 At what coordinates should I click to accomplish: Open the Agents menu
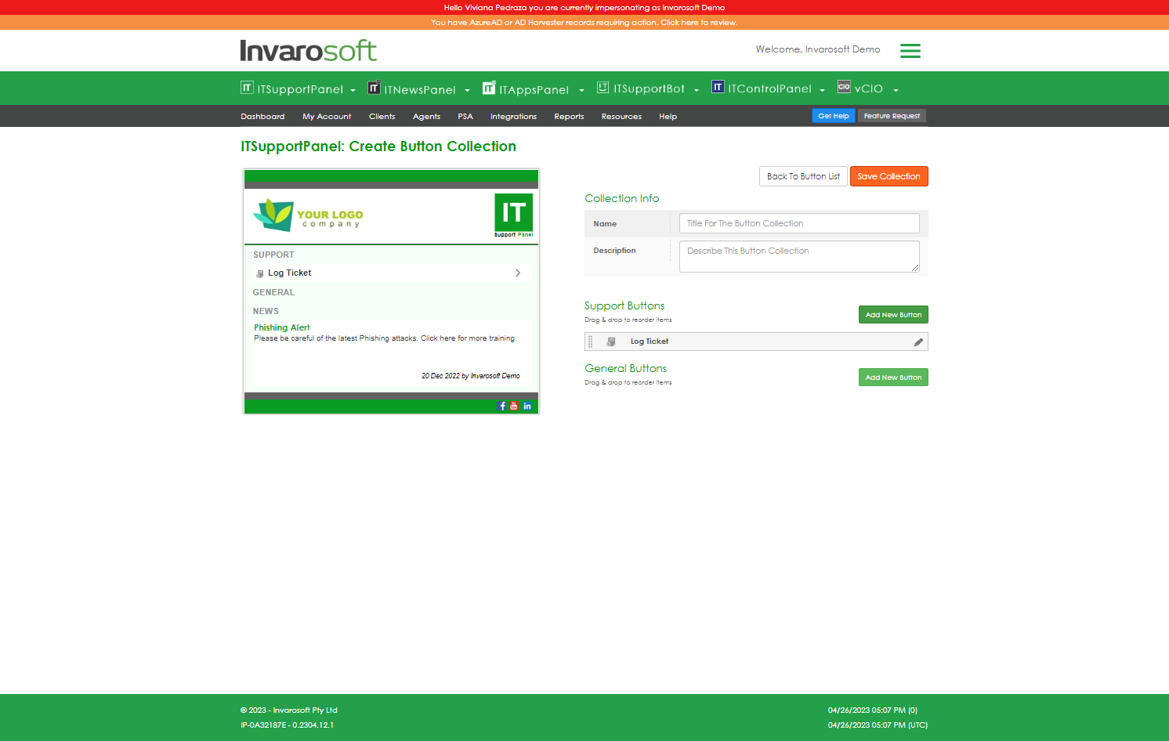426,117
